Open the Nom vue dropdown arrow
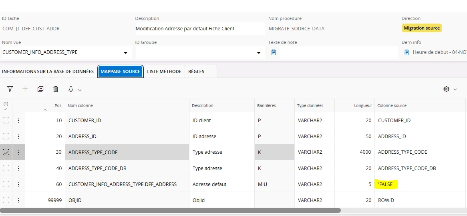The width and height of the screenshot is (467, 216). (x=125, y=53)
